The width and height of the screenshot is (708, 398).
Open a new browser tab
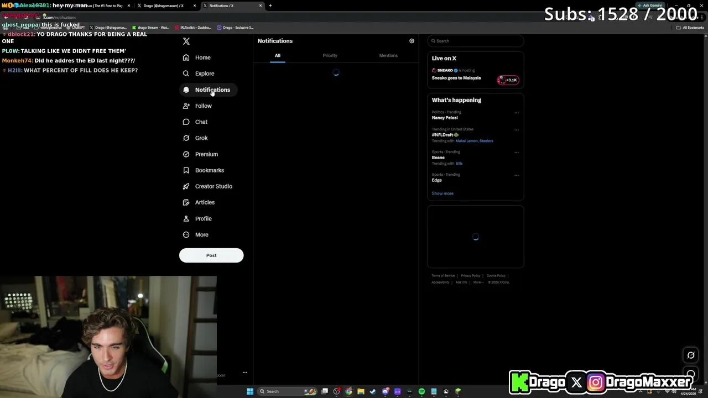pyautogui.click(x=270, y=6)
